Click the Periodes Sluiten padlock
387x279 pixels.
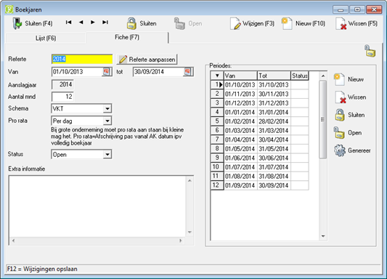click(x=340, y=115)
